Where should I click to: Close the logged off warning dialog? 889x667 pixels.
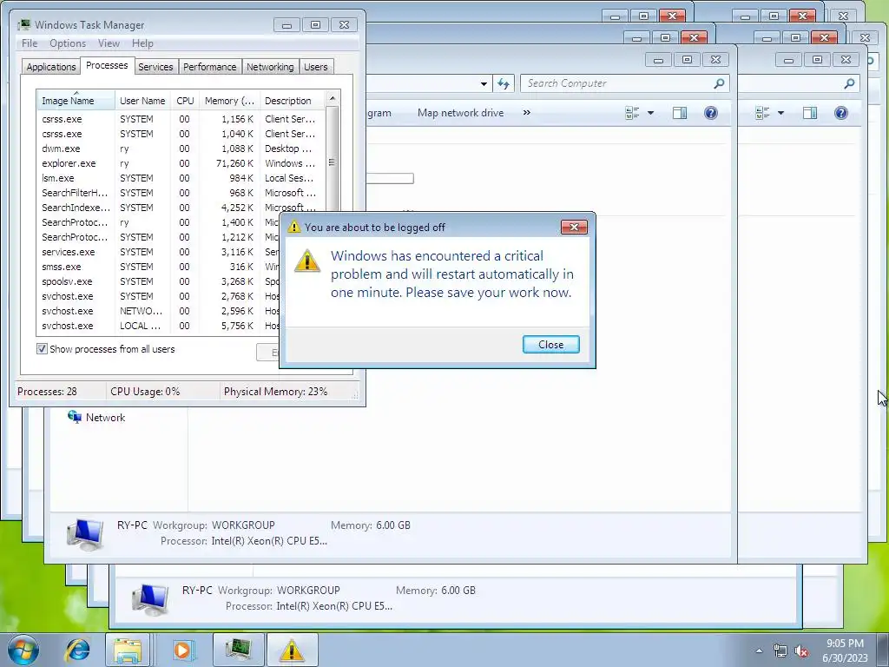click(550, 344)
